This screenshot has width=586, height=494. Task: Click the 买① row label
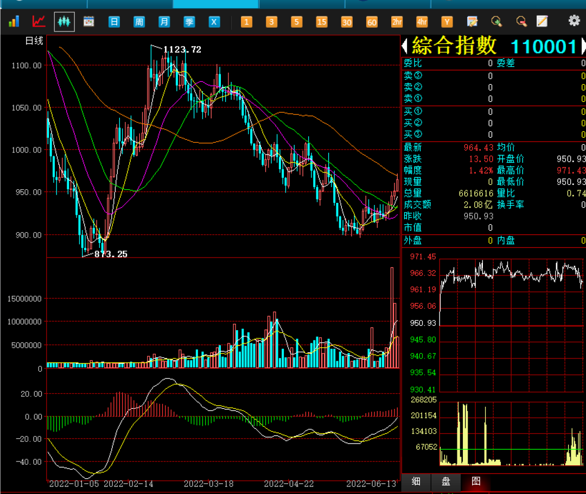413,111
